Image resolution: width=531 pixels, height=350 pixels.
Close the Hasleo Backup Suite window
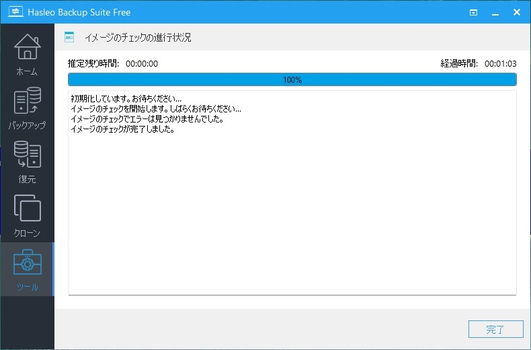517,12
